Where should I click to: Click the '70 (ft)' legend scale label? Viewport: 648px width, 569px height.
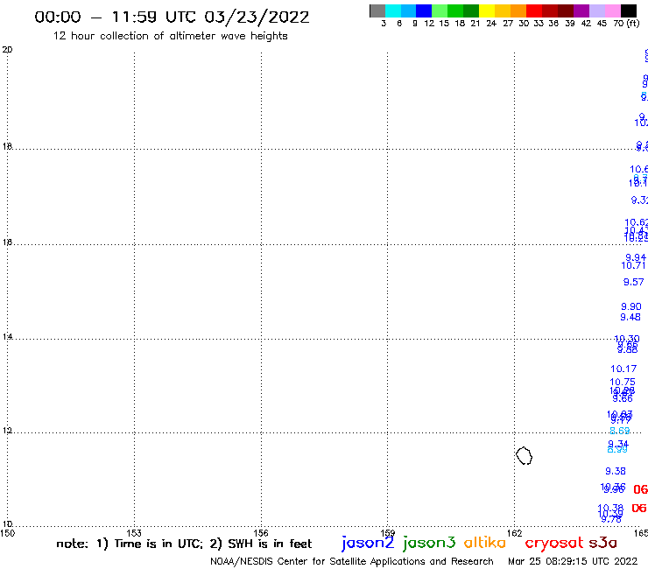626,24
